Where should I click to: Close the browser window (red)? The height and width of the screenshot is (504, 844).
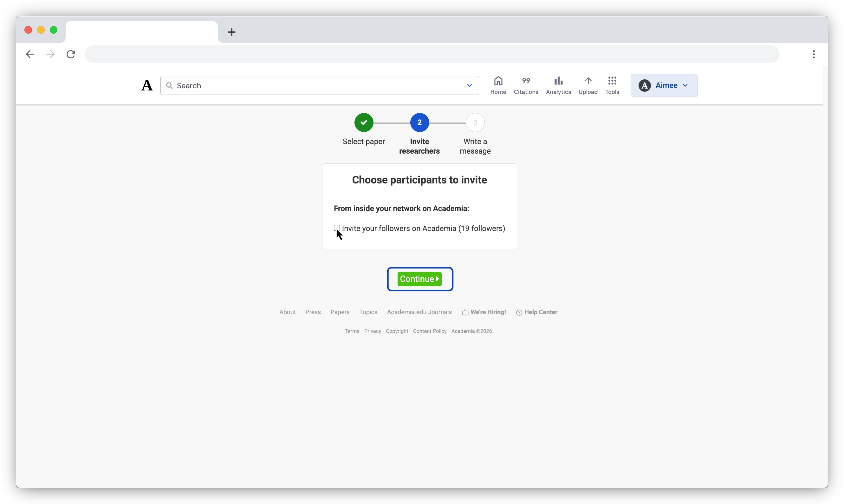pyautogui.click(x=28, y=30)
